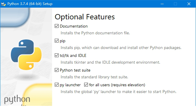The image size is (196, 110).
Task: Click description about tkinter and IDLE environment
Action: 110,62
